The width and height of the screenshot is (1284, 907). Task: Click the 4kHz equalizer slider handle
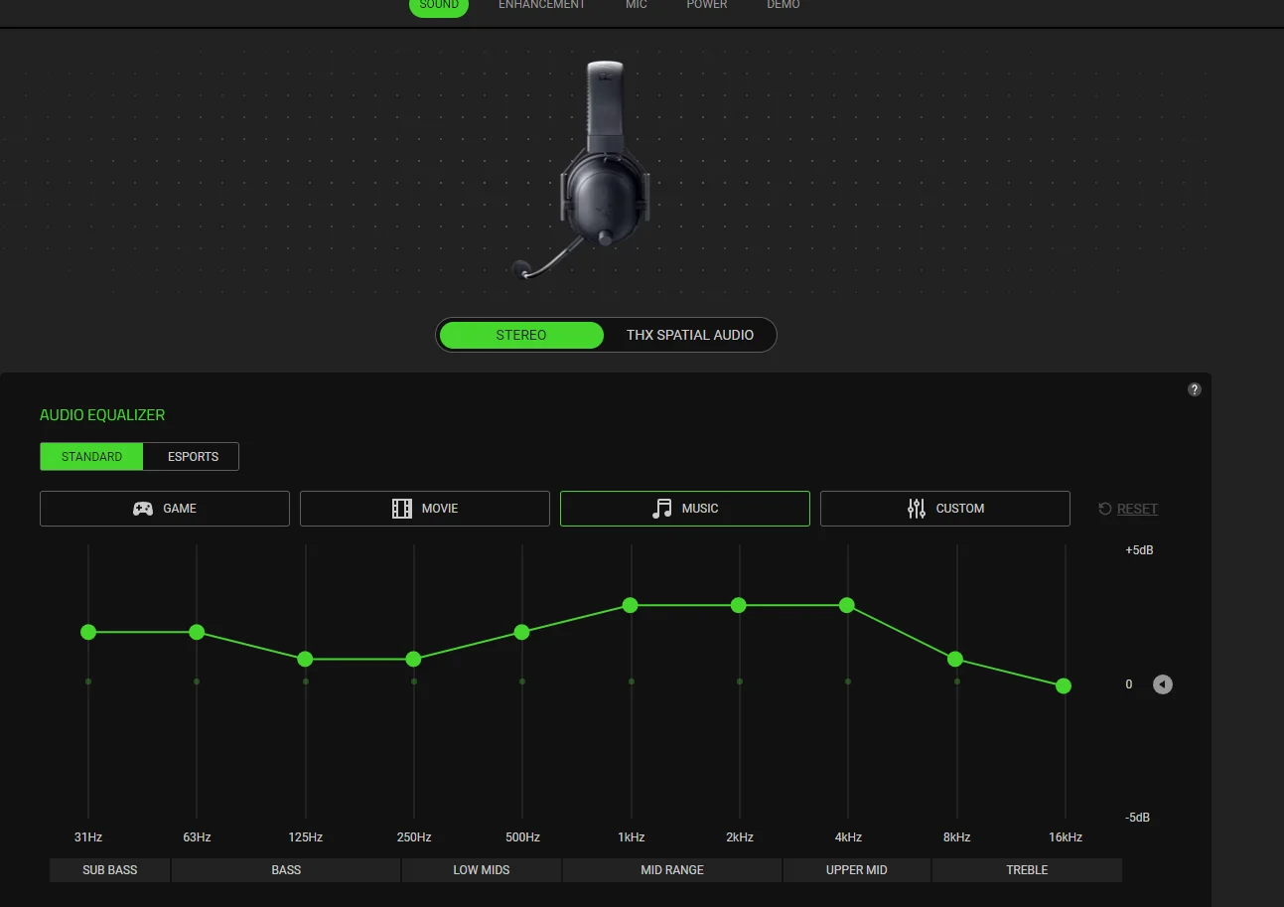tap(847, 605)
